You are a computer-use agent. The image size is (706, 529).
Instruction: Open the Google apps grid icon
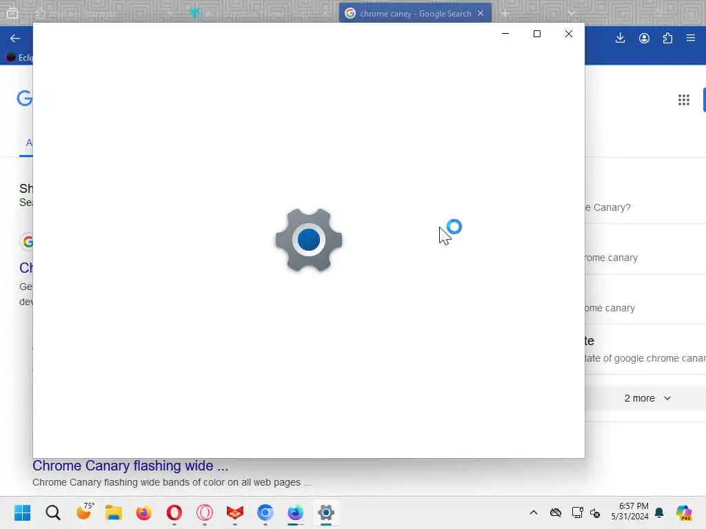(684, 100)
